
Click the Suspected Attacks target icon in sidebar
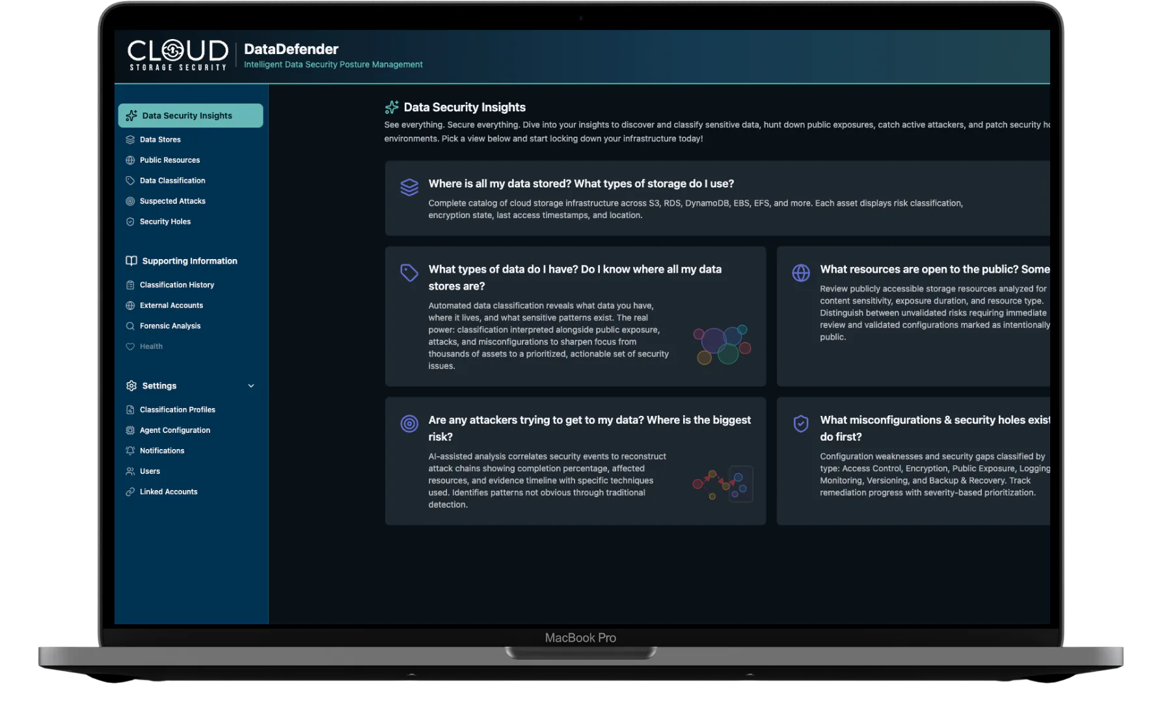(x=130, y=201)
